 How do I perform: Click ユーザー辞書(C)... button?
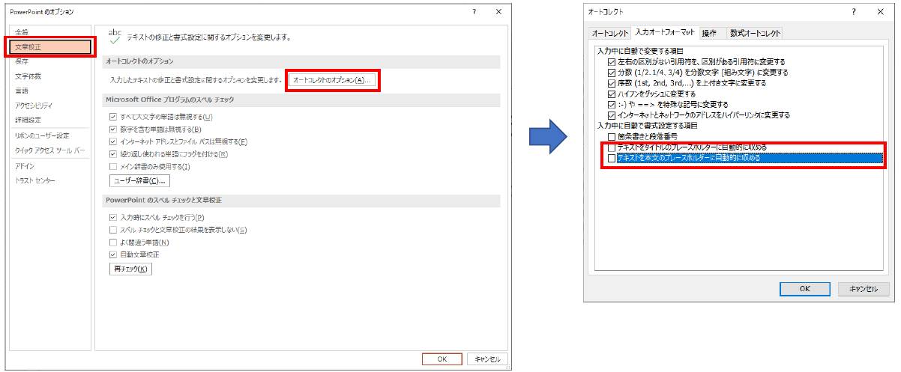click(x=139, y=181)
